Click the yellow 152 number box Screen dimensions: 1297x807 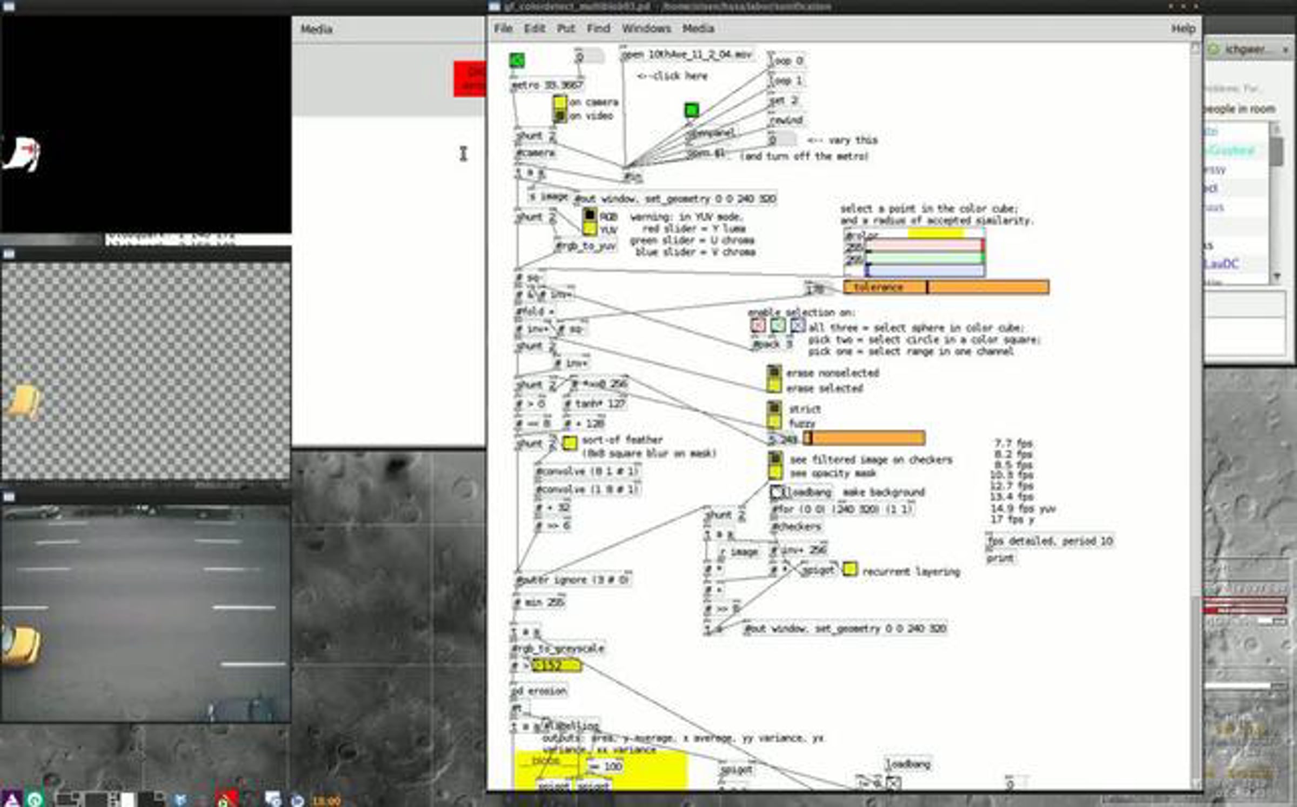pos(557,666)
